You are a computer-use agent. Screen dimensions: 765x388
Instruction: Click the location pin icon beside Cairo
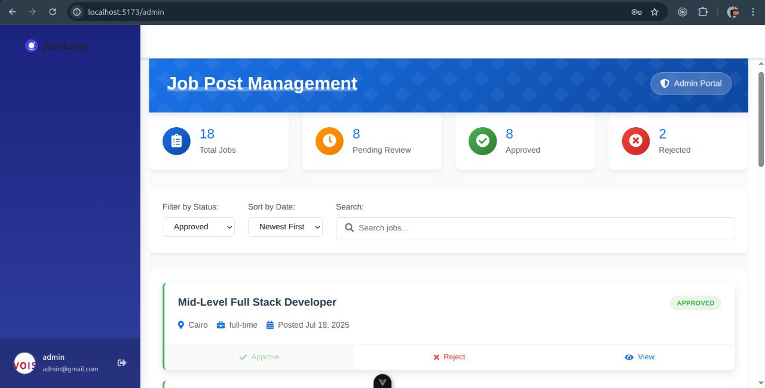click(181, 325)
